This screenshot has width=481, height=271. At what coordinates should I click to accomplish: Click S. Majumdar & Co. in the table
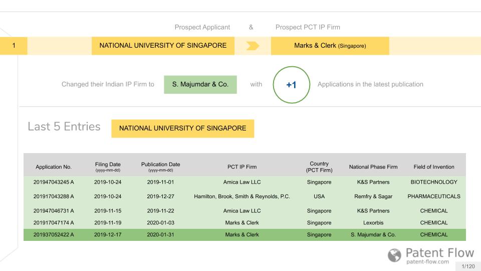[x=373, y=235]
